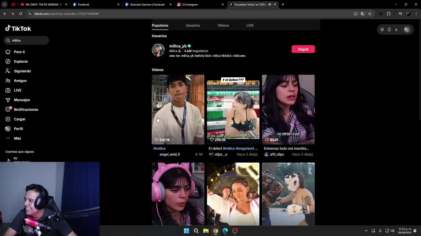The height and width of the screenshot is (236, 421).
Task: Open File Explorer from the taskbar
Action: pyautogui.click(x=206, y=231)
